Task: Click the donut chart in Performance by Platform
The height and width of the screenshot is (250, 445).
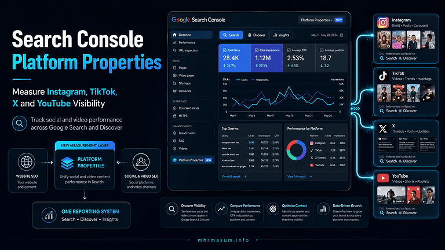Action: 296,150
